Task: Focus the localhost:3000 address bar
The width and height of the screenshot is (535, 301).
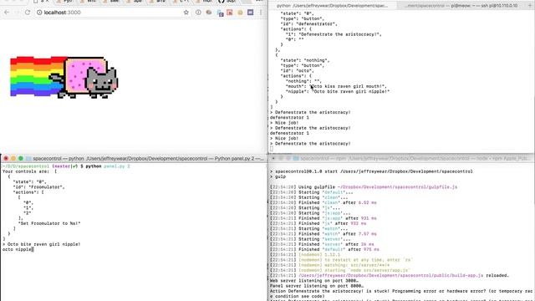Action: (x=113, y=13)
